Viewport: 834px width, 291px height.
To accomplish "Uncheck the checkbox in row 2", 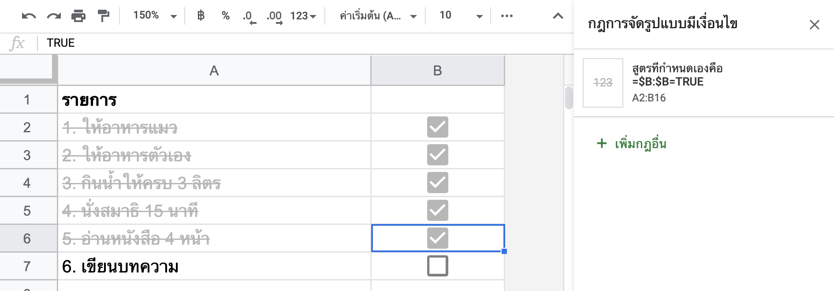I will pyautogui.click(x=438, y=127).
